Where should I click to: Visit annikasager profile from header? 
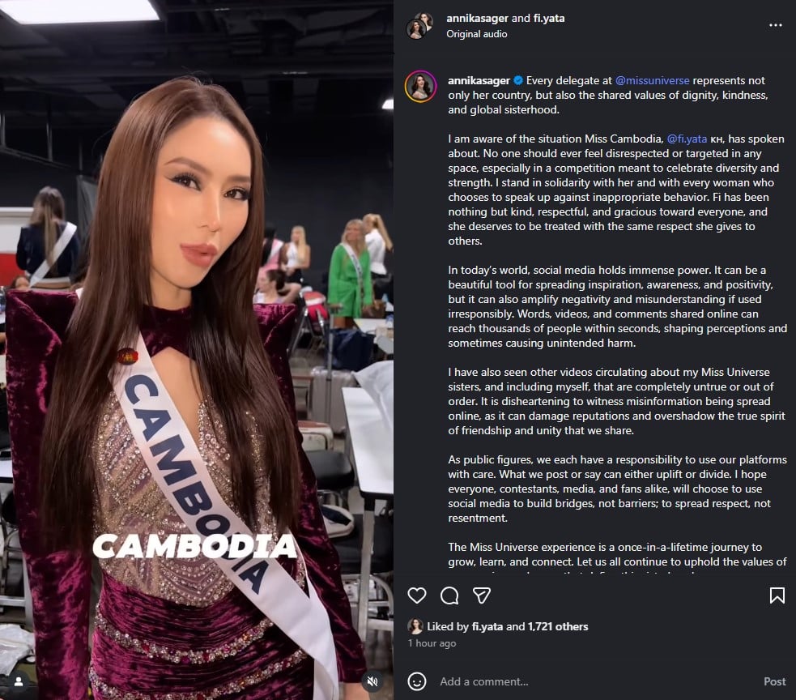point(477,19)
